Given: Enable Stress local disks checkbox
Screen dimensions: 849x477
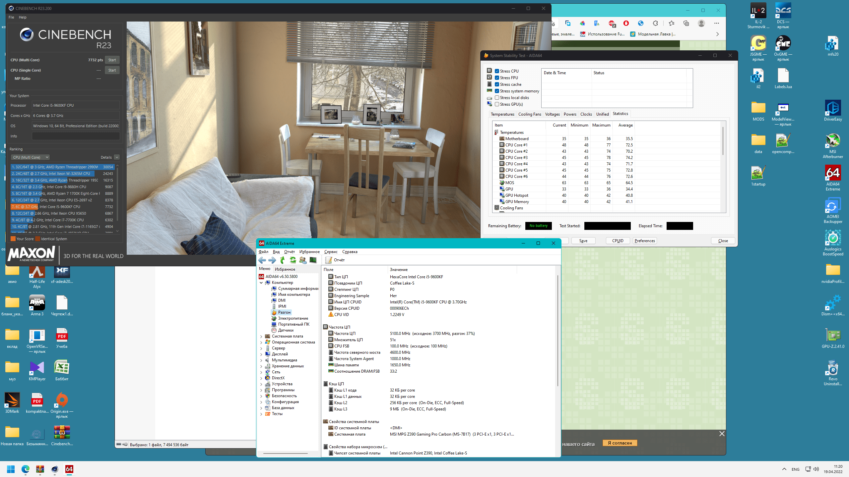Looking at the screenshot, I should (x=497, y=98).
